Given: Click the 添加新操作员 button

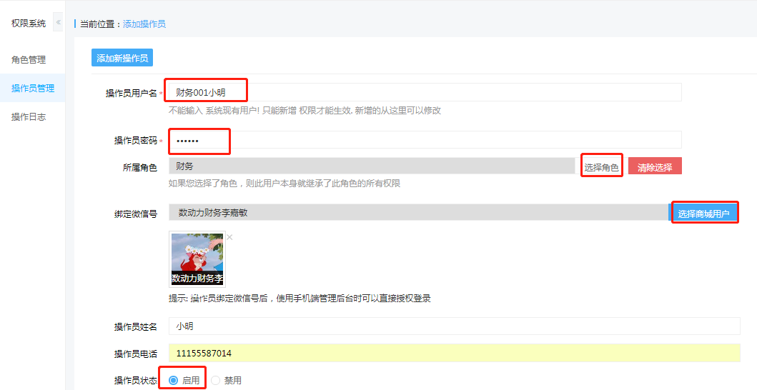Looking at the screenshot, I should pyautogui.click(x=122, y=58).
